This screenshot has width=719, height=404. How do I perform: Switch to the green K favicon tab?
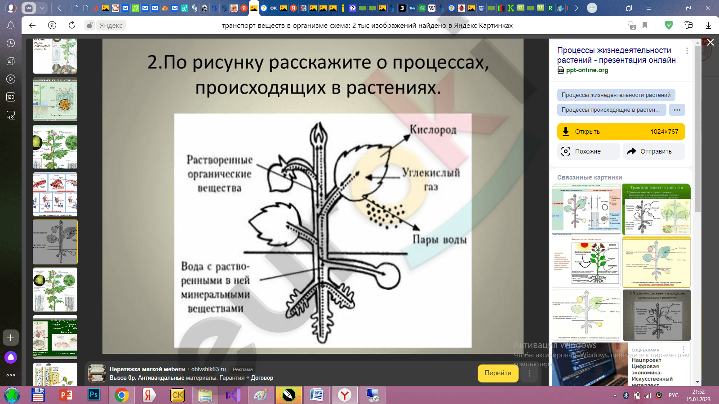click(511, 8)
